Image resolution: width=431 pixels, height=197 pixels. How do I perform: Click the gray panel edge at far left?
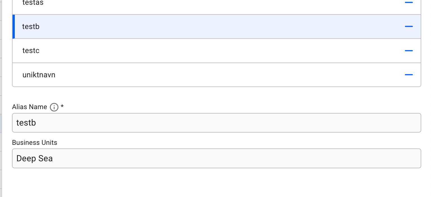(1, 98)
